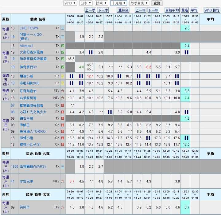221x215 pixels.
Task: Open the 名偵探柯南 link
Action: pos(28,98)
